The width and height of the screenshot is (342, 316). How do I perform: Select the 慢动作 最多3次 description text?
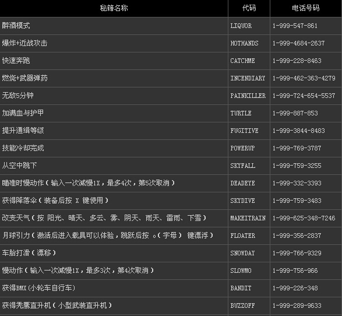[x=78, y=271]
